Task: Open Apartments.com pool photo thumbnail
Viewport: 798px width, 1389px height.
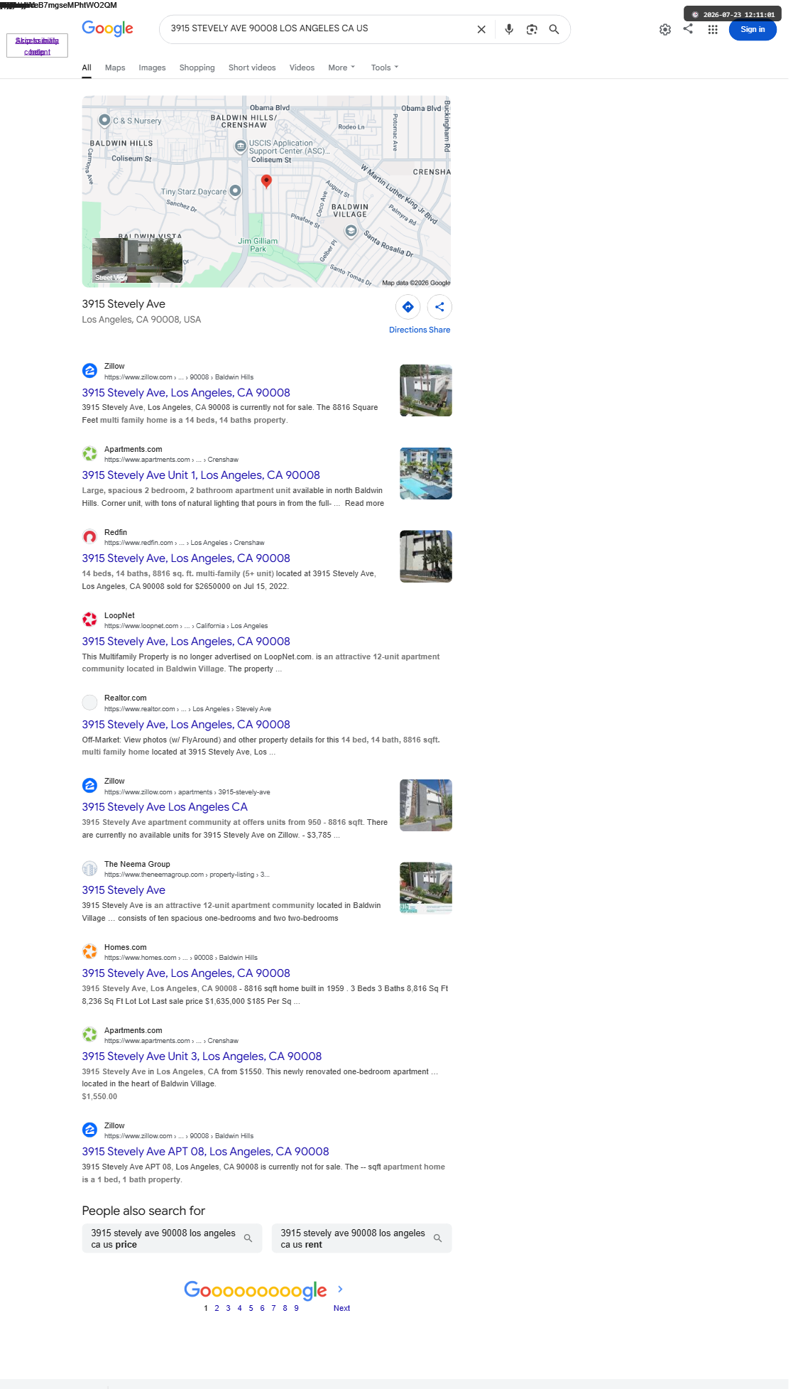Action: click(426, 473)
